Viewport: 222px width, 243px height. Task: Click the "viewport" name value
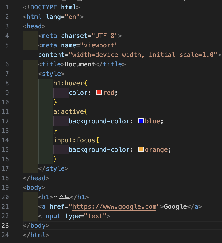[x=99, y=45]
